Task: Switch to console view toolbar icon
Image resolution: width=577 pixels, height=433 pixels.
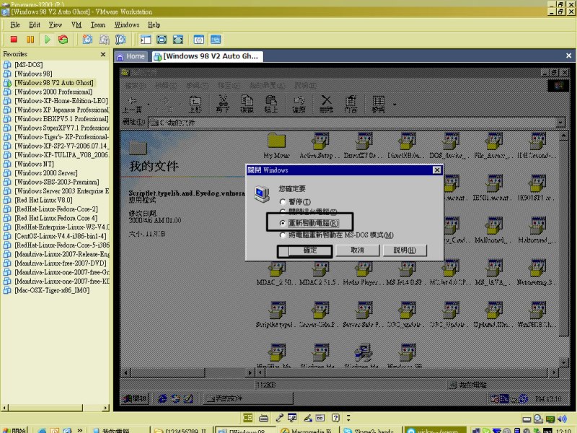Action: point(216,40)
